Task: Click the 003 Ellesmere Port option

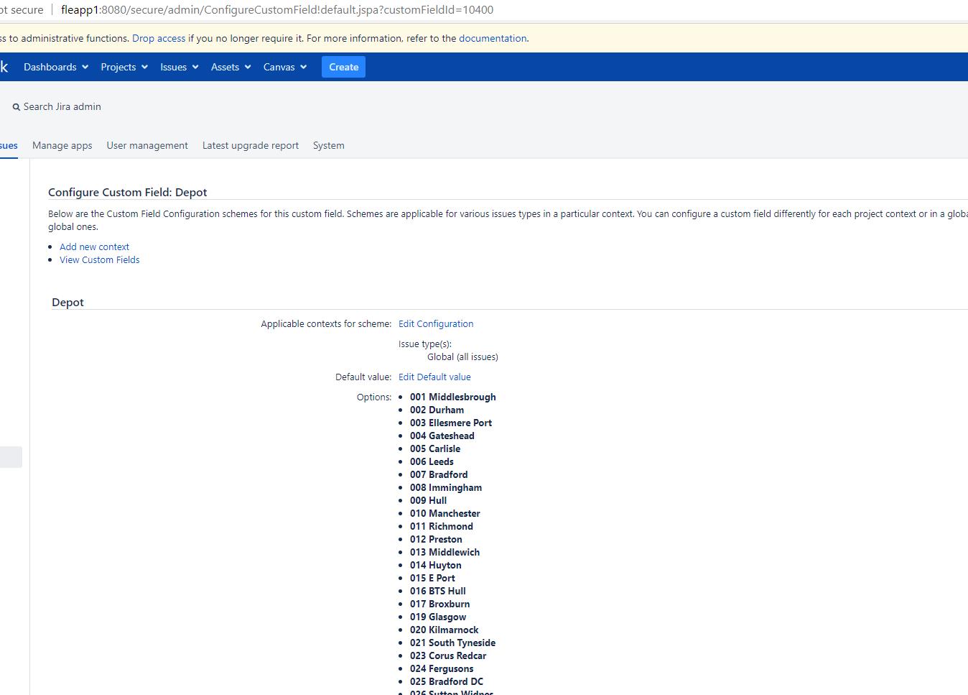Action: [451, 423]
